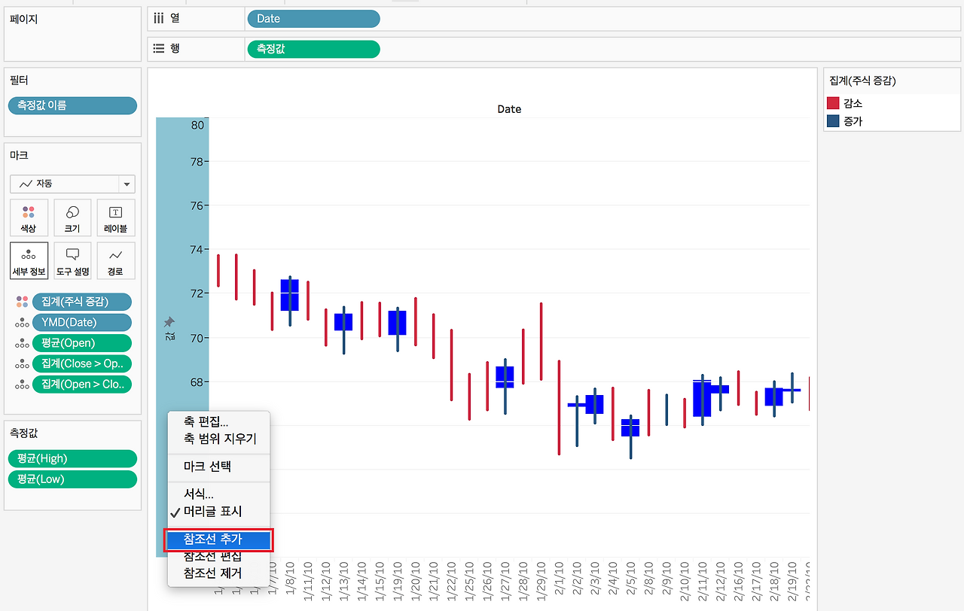Viewport: 964px width, 611px height.
Task: Click dropdown arrow of mark type selector
Action: (x=127, y=184)
